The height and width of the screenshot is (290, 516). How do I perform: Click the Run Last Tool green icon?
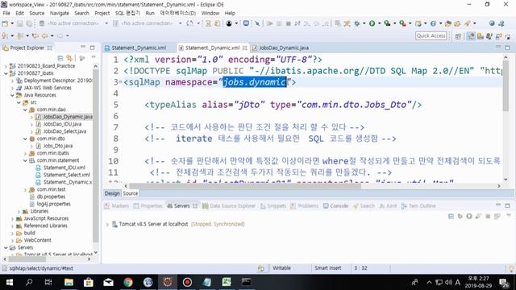click(x=387, y=23)
